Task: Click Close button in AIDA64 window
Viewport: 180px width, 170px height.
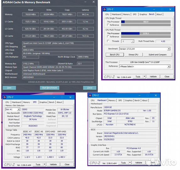Action: 90,88
